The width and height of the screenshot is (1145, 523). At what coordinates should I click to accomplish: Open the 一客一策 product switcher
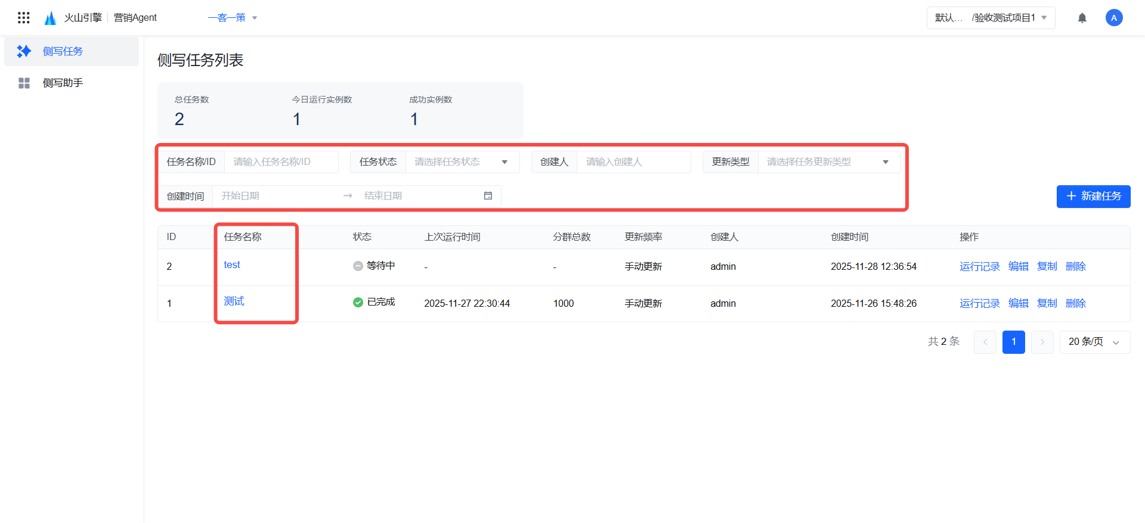click(233, 18)
